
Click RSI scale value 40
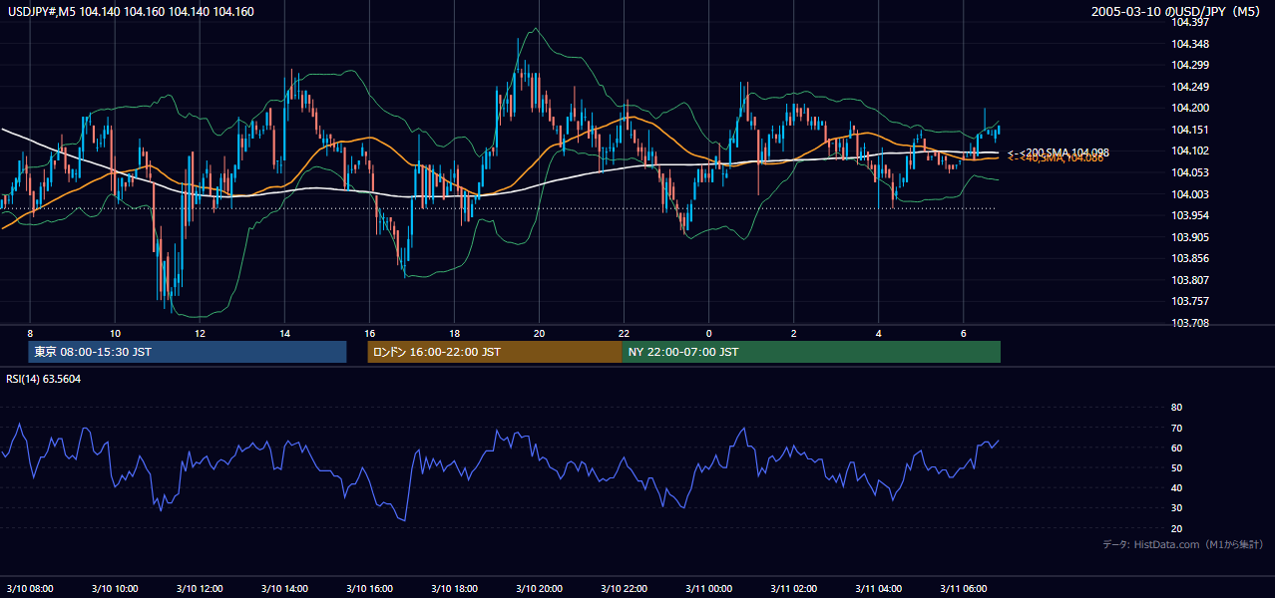1176,487
